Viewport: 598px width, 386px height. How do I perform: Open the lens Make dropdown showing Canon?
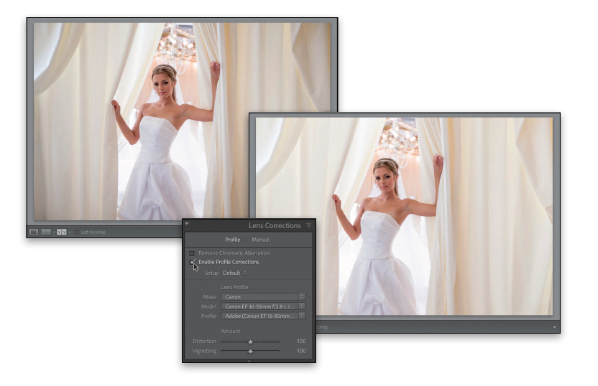[x=263, y=296]
